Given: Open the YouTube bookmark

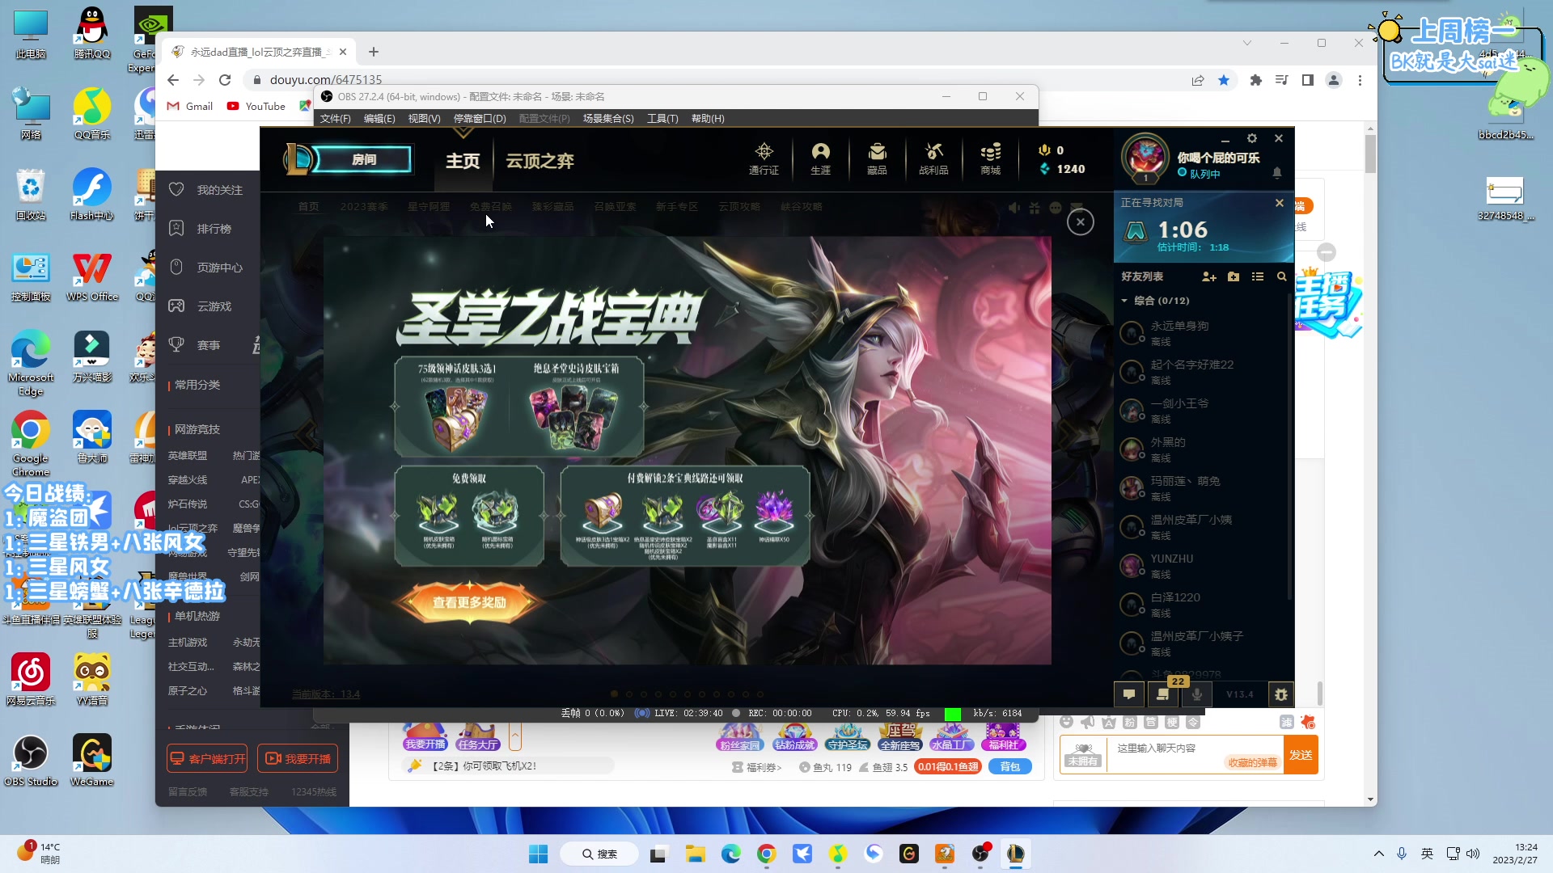Looking at the screenshot, I should [x=256, y=106].
